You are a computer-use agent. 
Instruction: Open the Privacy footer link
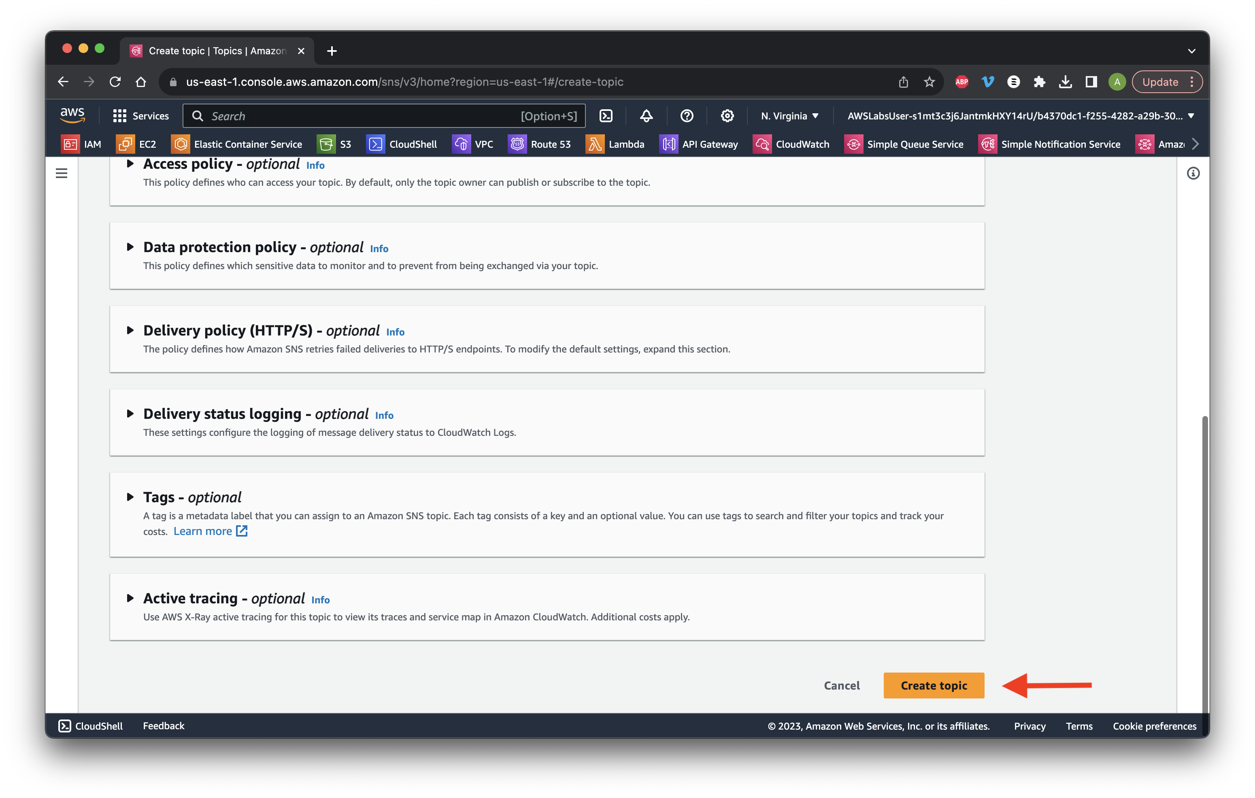point(1030,726)
